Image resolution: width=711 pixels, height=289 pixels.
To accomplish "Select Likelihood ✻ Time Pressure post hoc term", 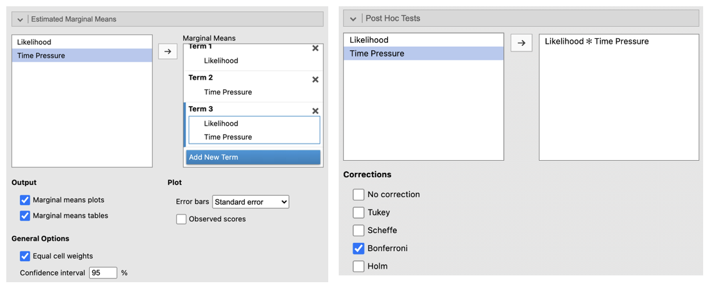I will click(596, 41).
